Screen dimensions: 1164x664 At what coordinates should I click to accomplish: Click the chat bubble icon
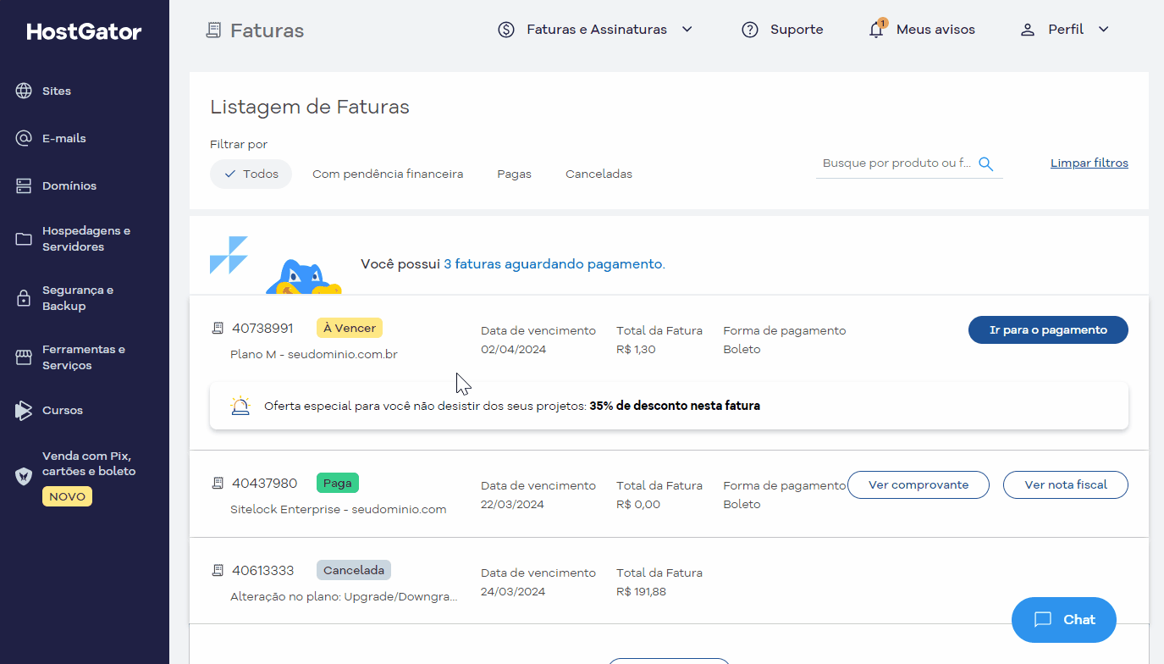tap(1043, 620)
